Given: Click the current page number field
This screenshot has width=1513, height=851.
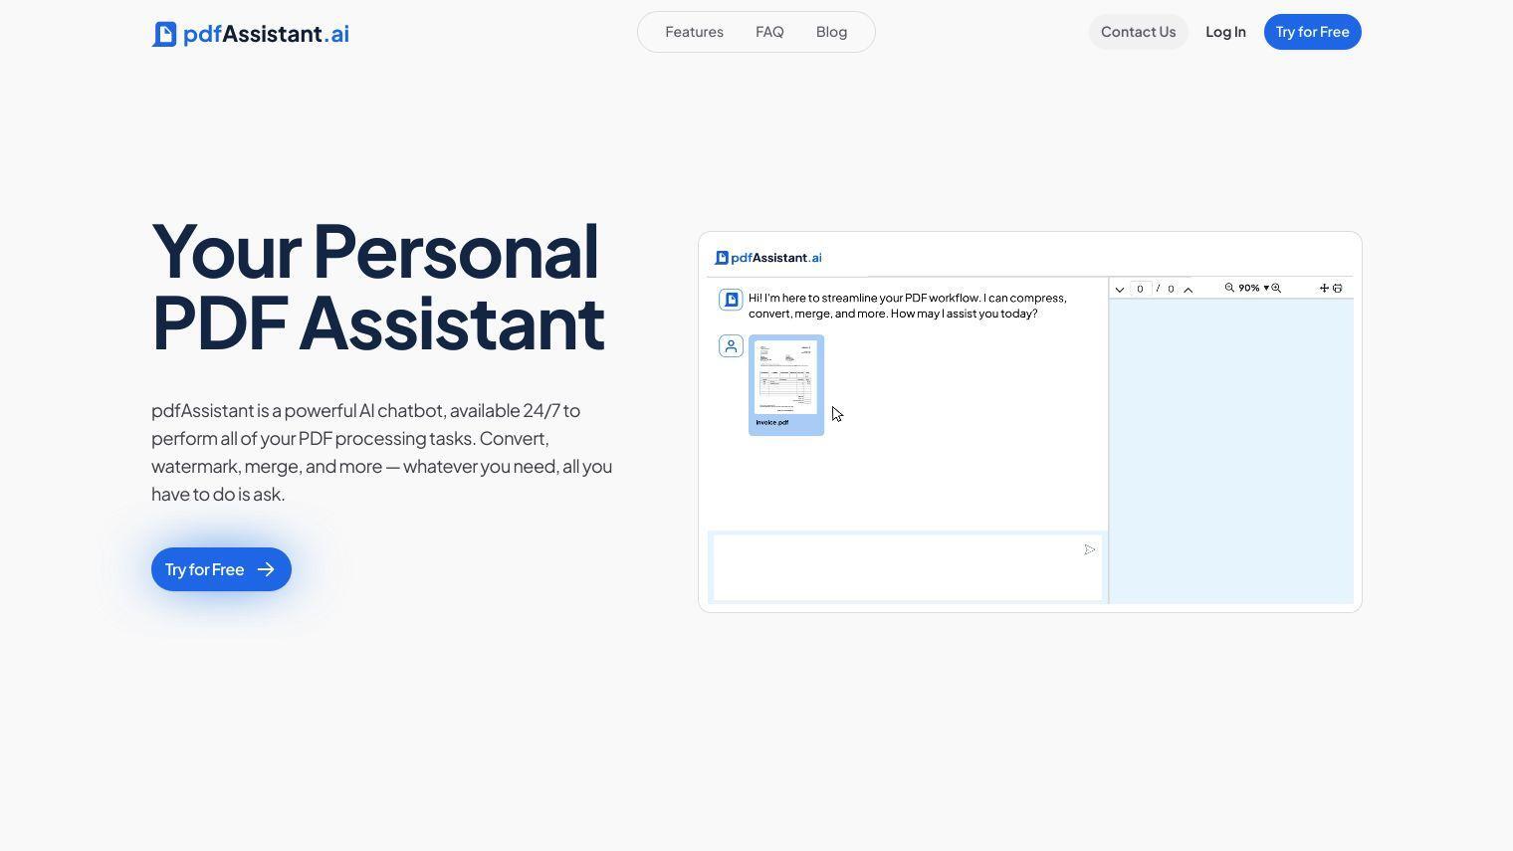Looking at the screenshot, I should pyautogui.click(x=1141, y=289).
